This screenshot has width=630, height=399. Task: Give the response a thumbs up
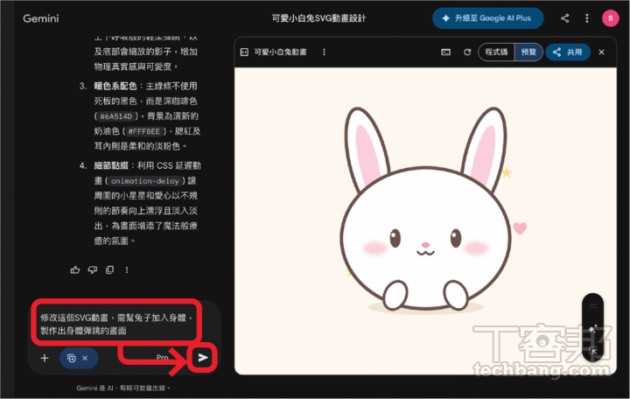coord(75,270)
